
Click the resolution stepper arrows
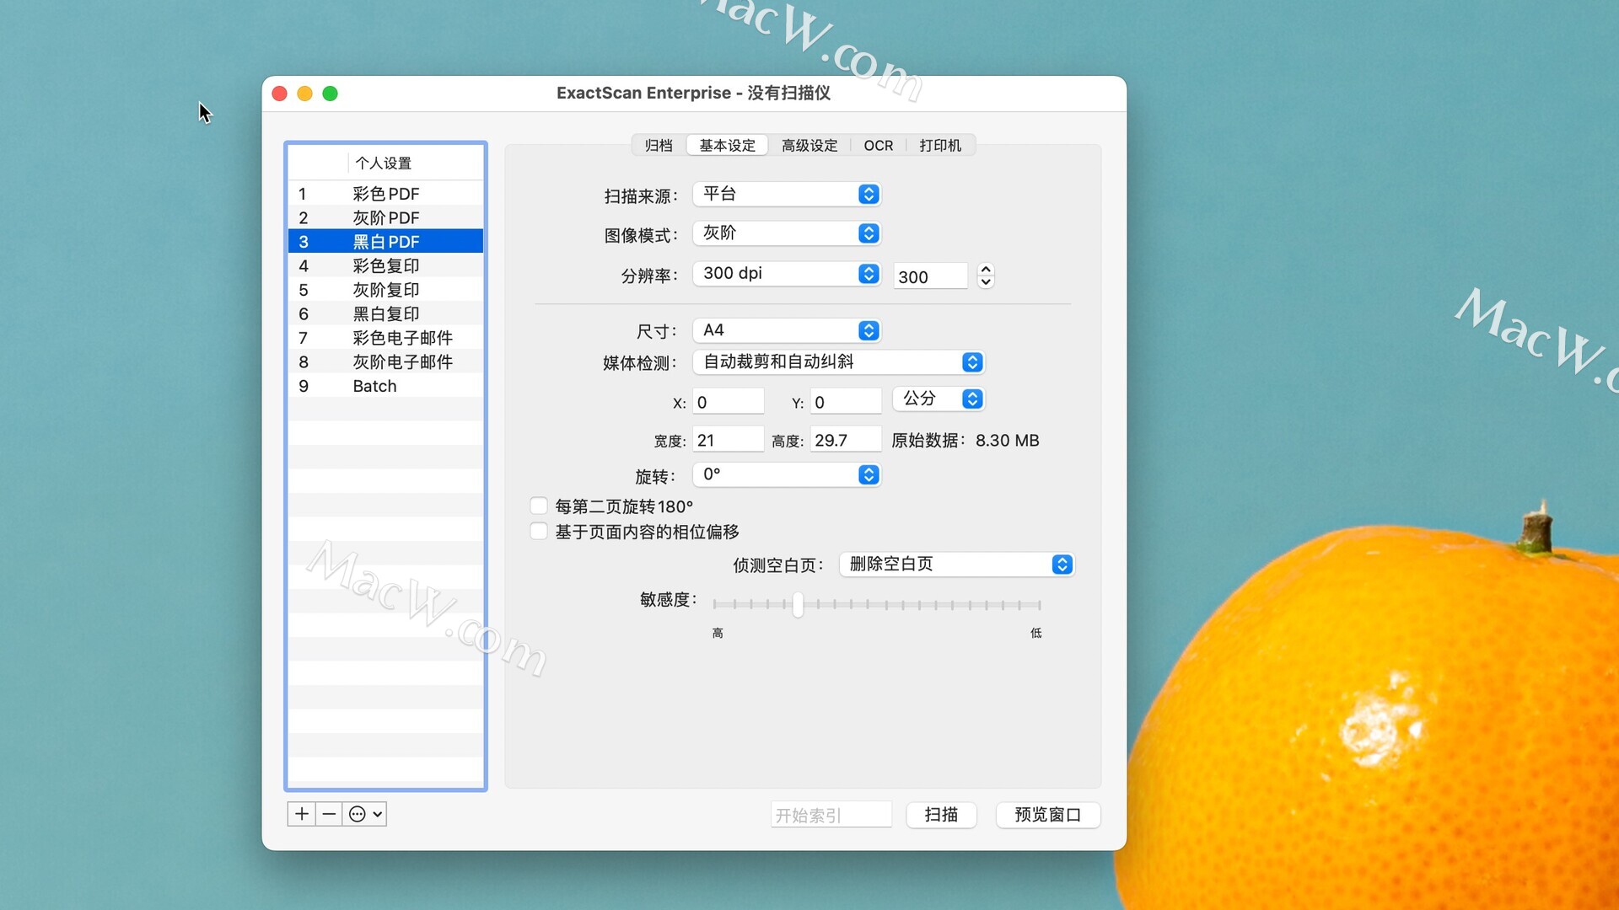tap(986, 276)
